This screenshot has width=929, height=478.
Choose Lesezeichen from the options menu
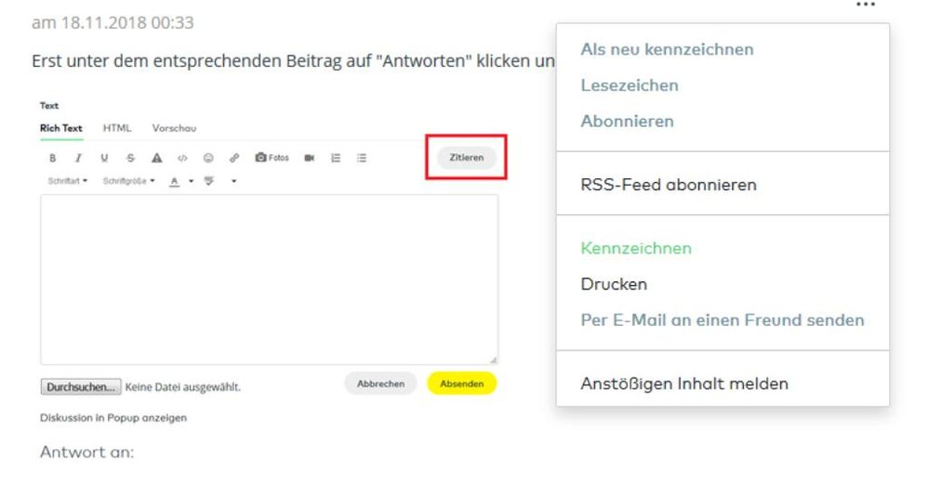[x=630, y=85]
